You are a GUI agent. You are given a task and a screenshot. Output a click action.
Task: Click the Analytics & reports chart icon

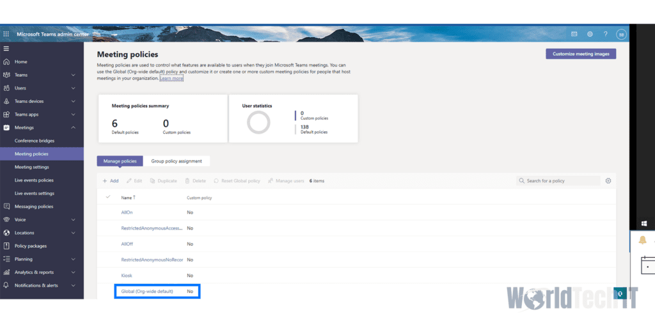click(6, 272)
